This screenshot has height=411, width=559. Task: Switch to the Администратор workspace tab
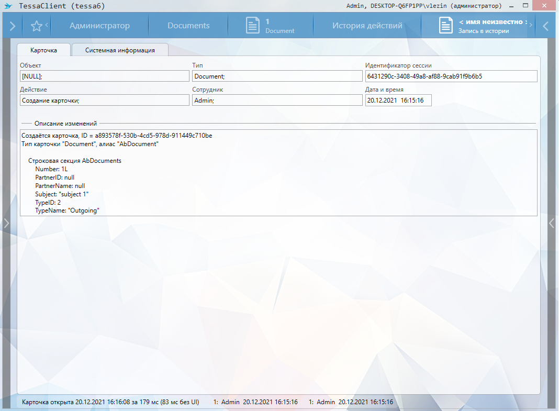click(99, 26)
